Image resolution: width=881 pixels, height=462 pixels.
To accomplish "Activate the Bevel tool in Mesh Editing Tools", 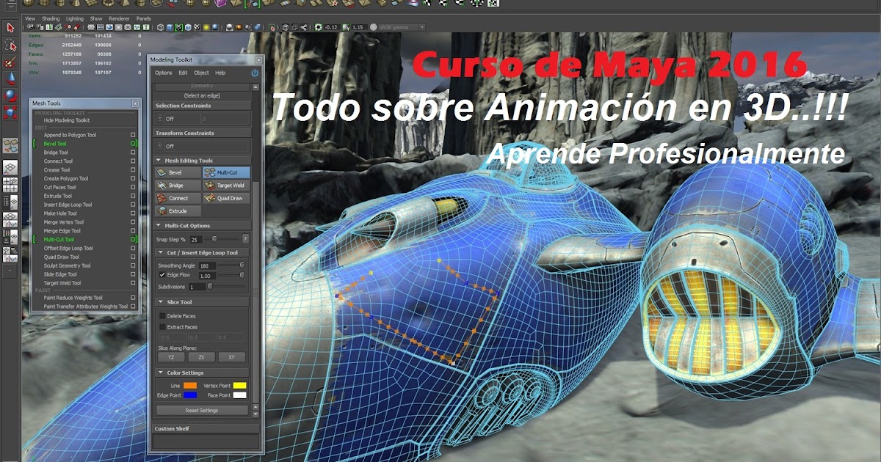I will click(x=172, y=173).
